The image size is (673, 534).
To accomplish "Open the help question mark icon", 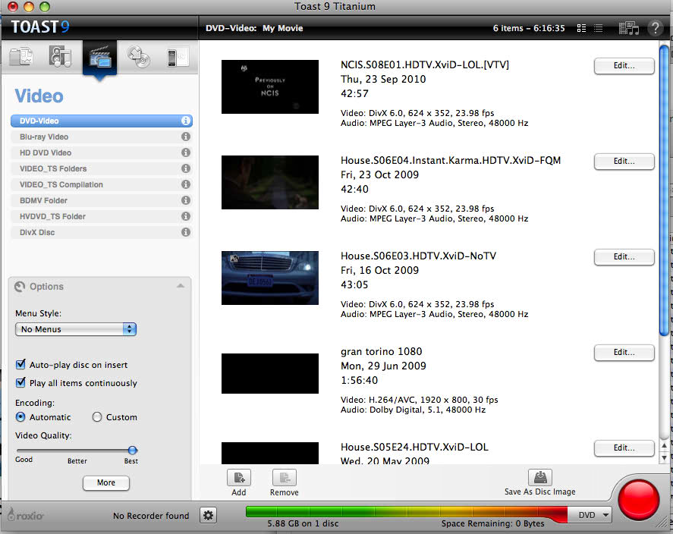I will [656, 28].
